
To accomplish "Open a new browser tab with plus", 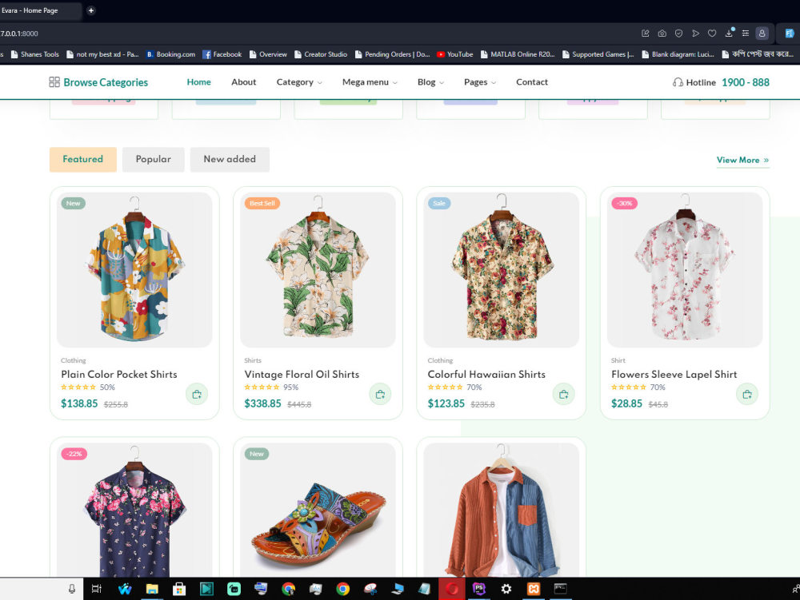I will tap(91, 10).
